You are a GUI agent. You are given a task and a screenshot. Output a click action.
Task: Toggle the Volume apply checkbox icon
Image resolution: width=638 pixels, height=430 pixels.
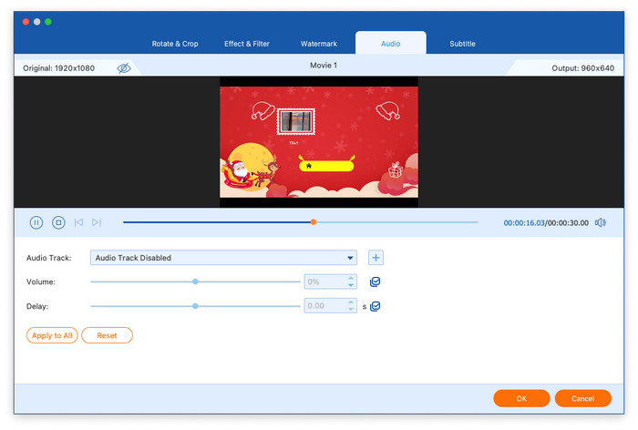pyautogui.click(x=376, y=282)
